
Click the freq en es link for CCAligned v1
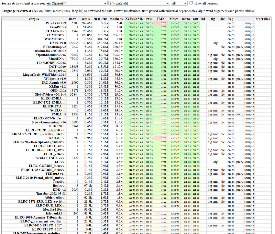231,30
